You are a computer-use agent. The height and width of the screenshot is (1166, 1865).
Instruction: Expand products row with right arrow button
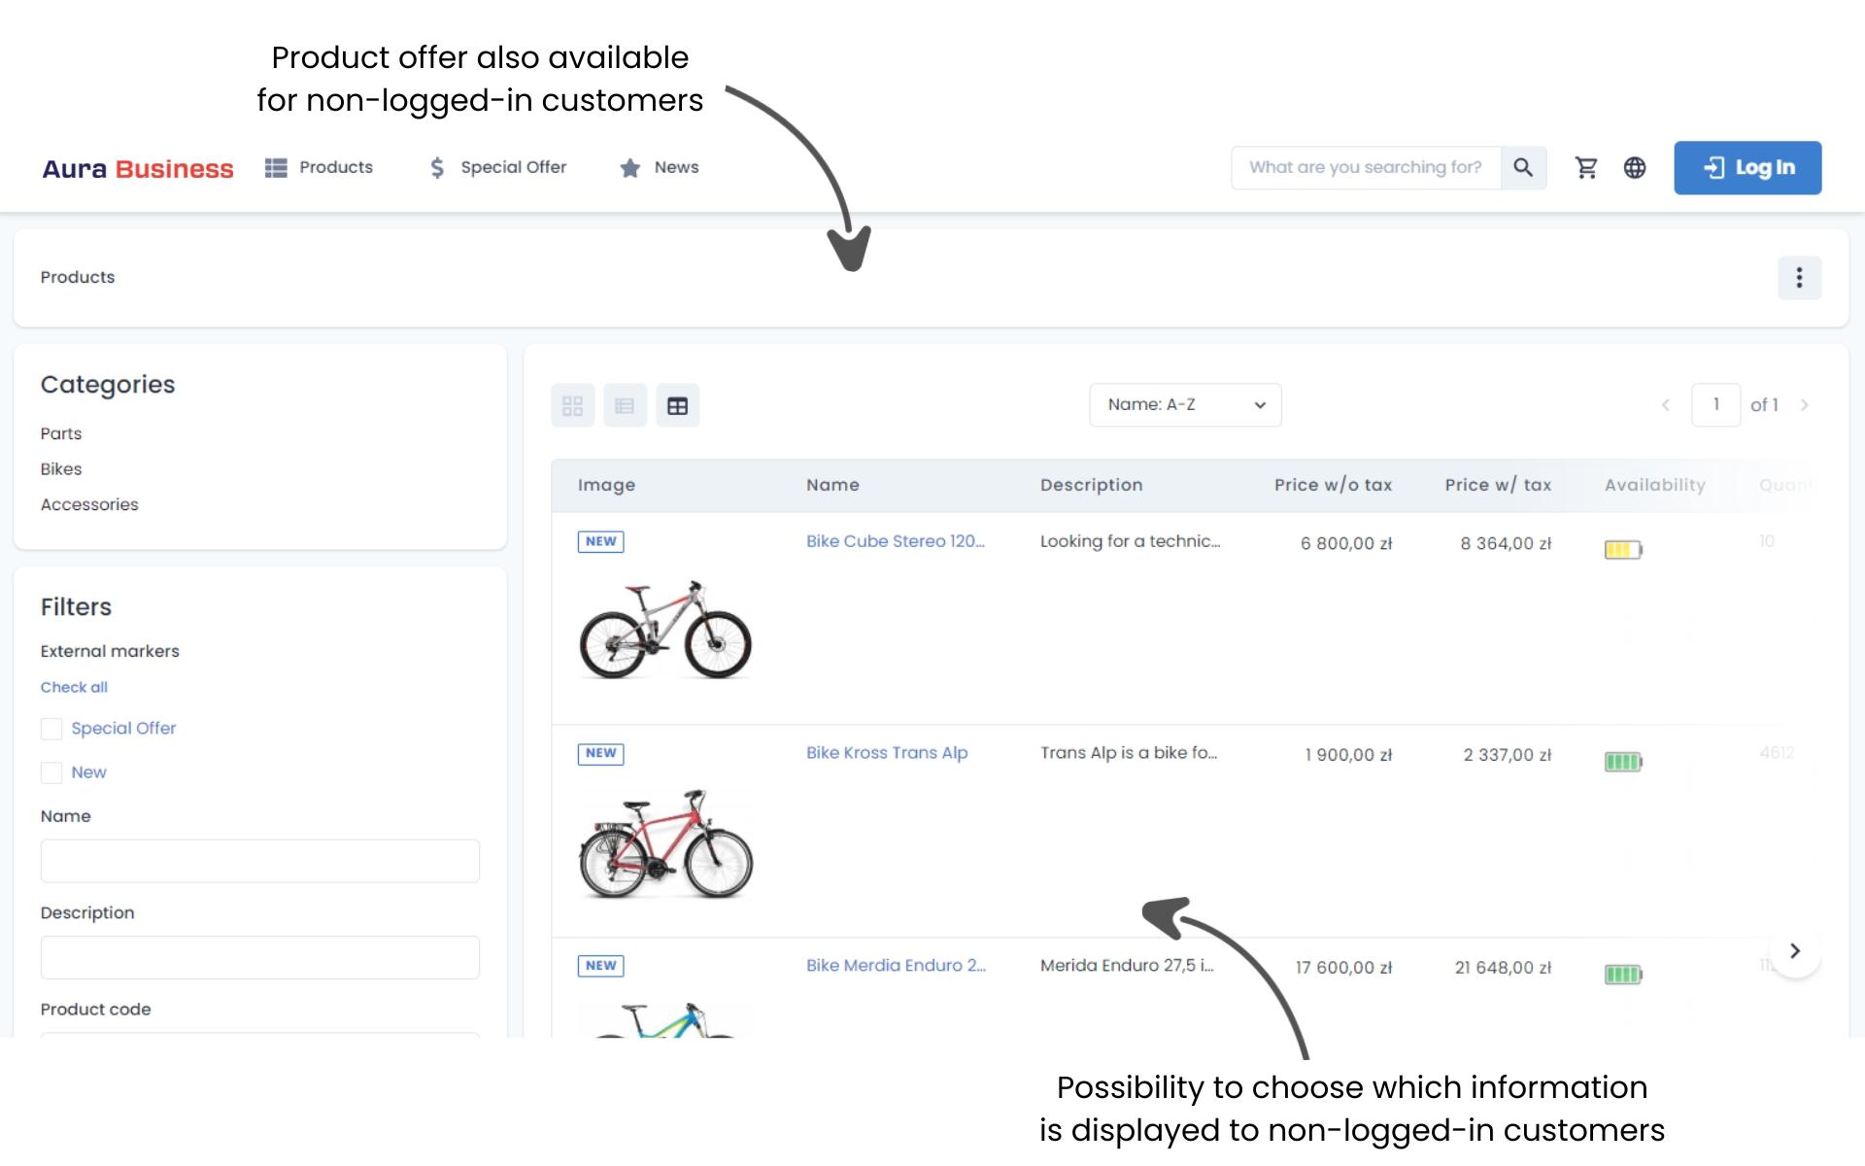point(1796,951)
